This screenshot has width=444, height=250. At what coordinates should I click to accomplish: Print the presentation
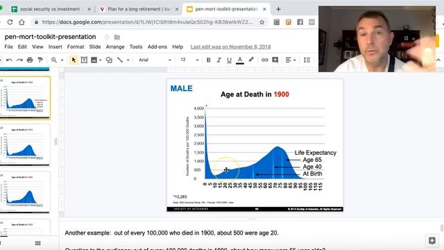30,60
